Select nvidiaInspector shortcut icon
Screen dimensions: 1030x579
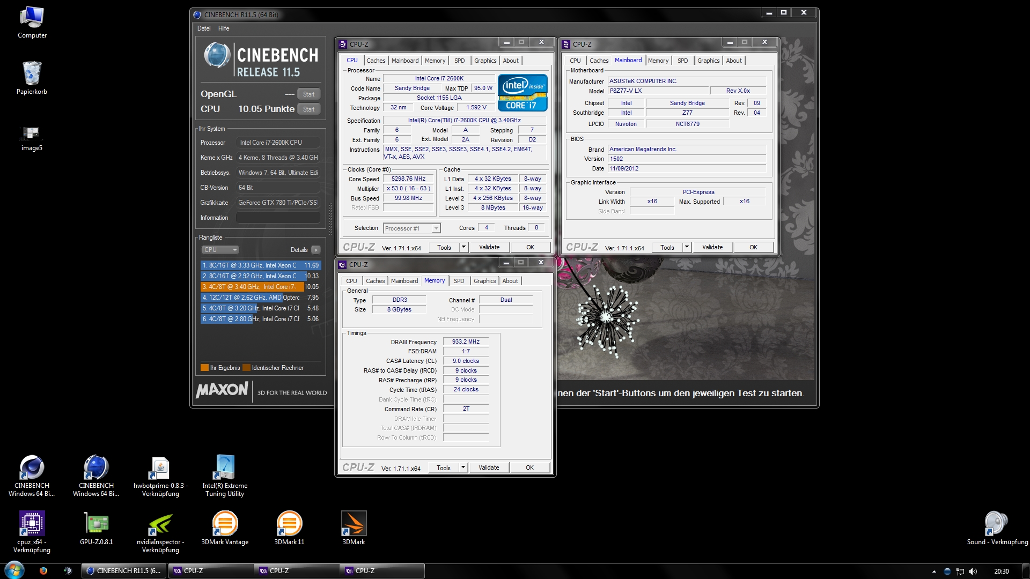tap(160, 532)
